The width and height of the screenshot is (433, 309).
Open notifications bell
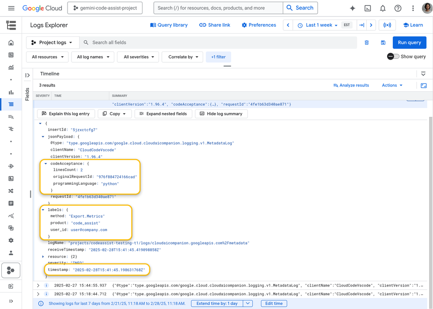[x=382, y=8]
